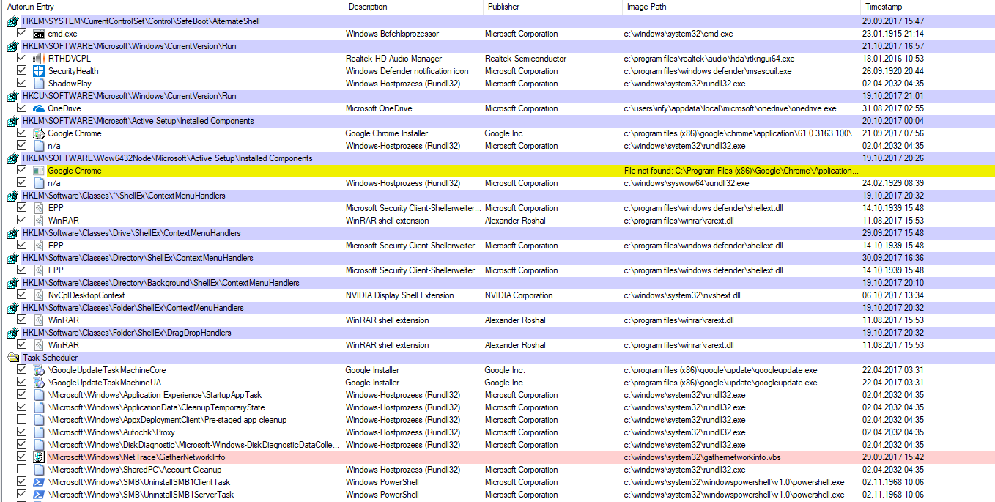Click the Autochk\Proxy file icon
The height and width of the screenshot is (502, 995).
point(39,432)
